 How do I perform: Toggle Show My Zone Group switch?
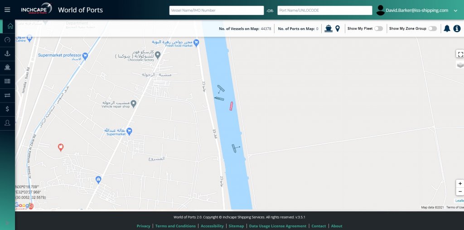[x=432, y=29]
